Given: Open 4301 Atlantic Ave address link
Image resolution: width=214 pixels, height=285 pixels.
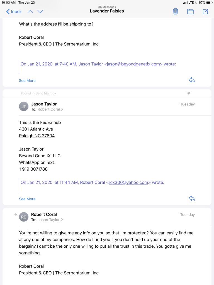Looking at the screenshot, I should [x=36, y=129].
